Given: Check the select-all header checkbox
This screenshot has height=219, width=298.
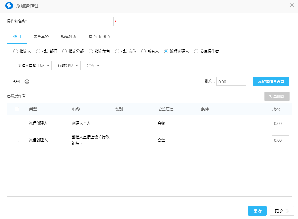Looking at the screenshot, I should [x=17, y=109].
